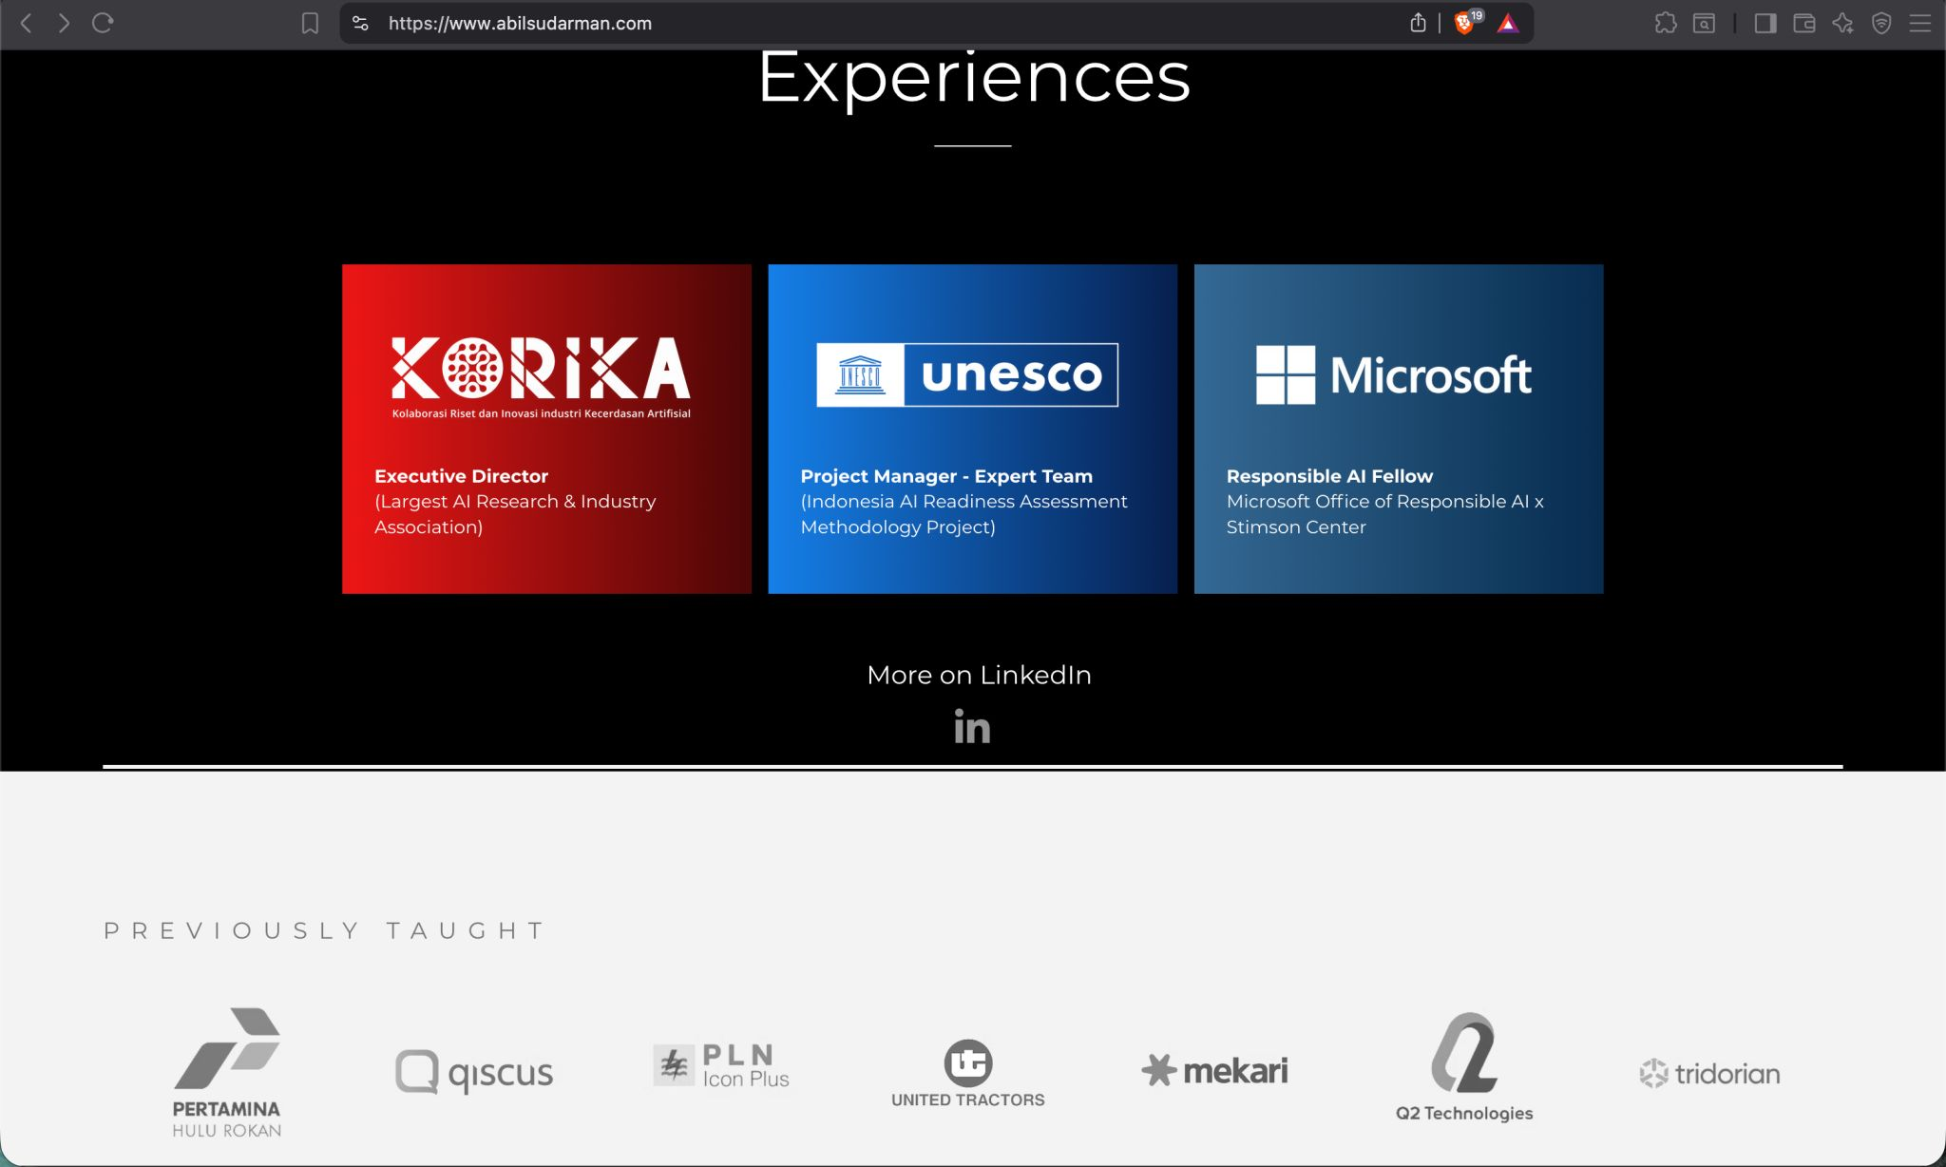Screen dimensions: 1946x1167
Task: Click the KORIKA logo
Action: tap(541, 377)
